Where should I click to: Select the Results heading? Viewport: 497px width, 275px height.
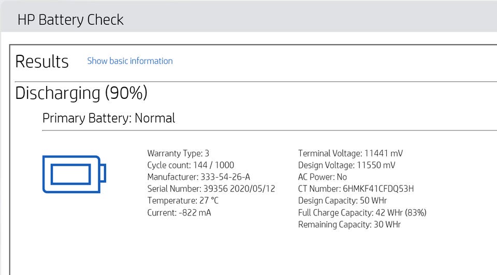point(42,62)
